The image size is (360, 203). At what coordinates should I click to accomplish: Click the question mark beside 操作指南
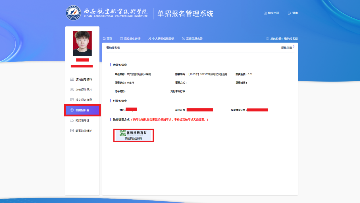294,47
